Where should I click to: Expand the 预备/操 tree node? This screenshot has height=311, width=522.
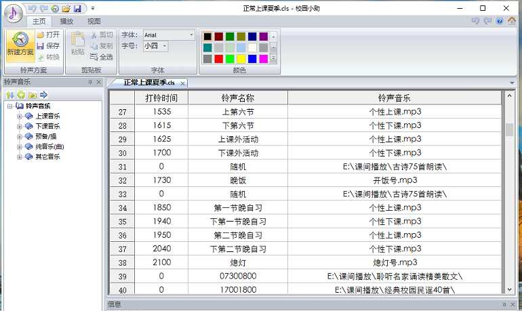pyautogui.click(x=19, y=136)
